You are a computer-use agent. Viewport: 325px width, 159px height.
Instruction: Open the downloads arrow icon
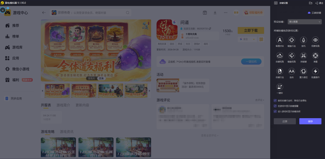pyautogui.click(x=215, y=13)
